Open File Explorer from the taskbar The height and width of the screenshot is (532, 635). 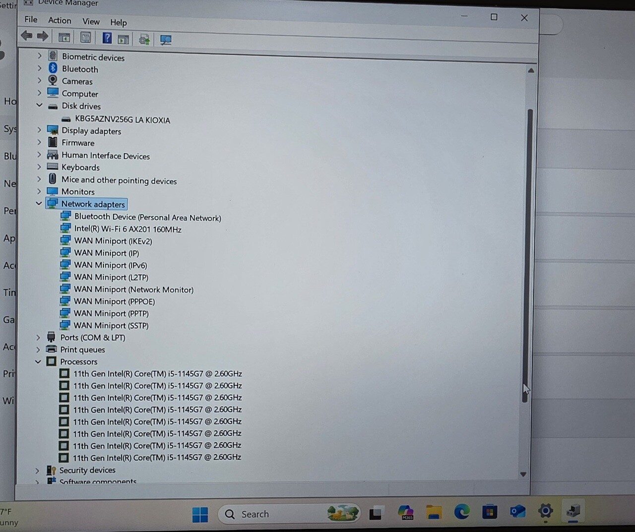click(434, 512)
